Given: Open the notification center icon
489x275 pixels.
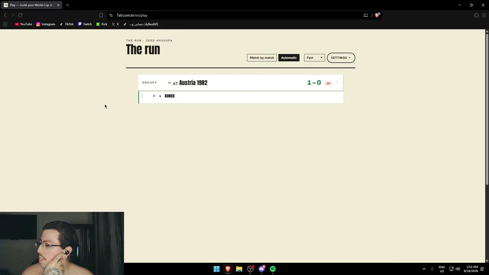Looking at the screenshot, I should [x=483, y=269].
